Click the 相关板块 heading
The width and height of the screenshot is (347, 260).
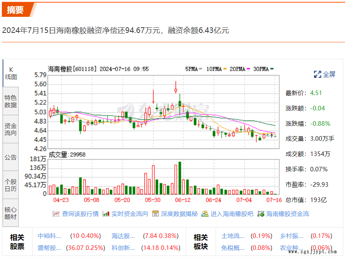click(x=201, y=242)
